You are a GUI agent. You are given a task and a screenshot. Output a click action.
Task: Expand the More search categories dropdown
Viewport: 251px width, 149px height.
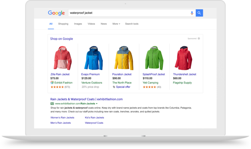point(116,24)
